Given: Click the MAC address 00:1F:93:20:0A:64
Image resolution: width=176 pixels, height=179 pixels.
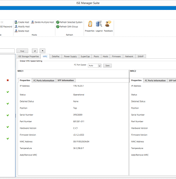Looking at the screenshot, I should (81, 142).
